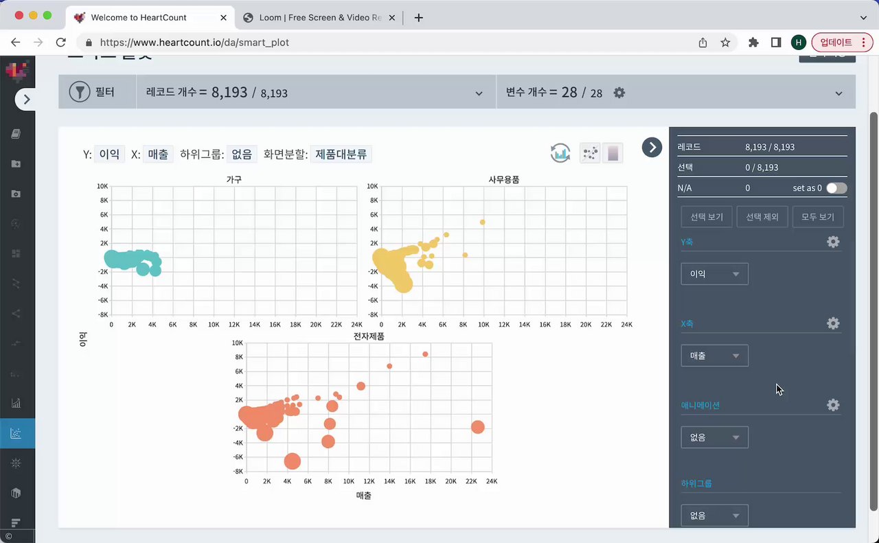Click the refresh chart icon
The width and height of the screenshot is (879, 543).
pos(560,153)
